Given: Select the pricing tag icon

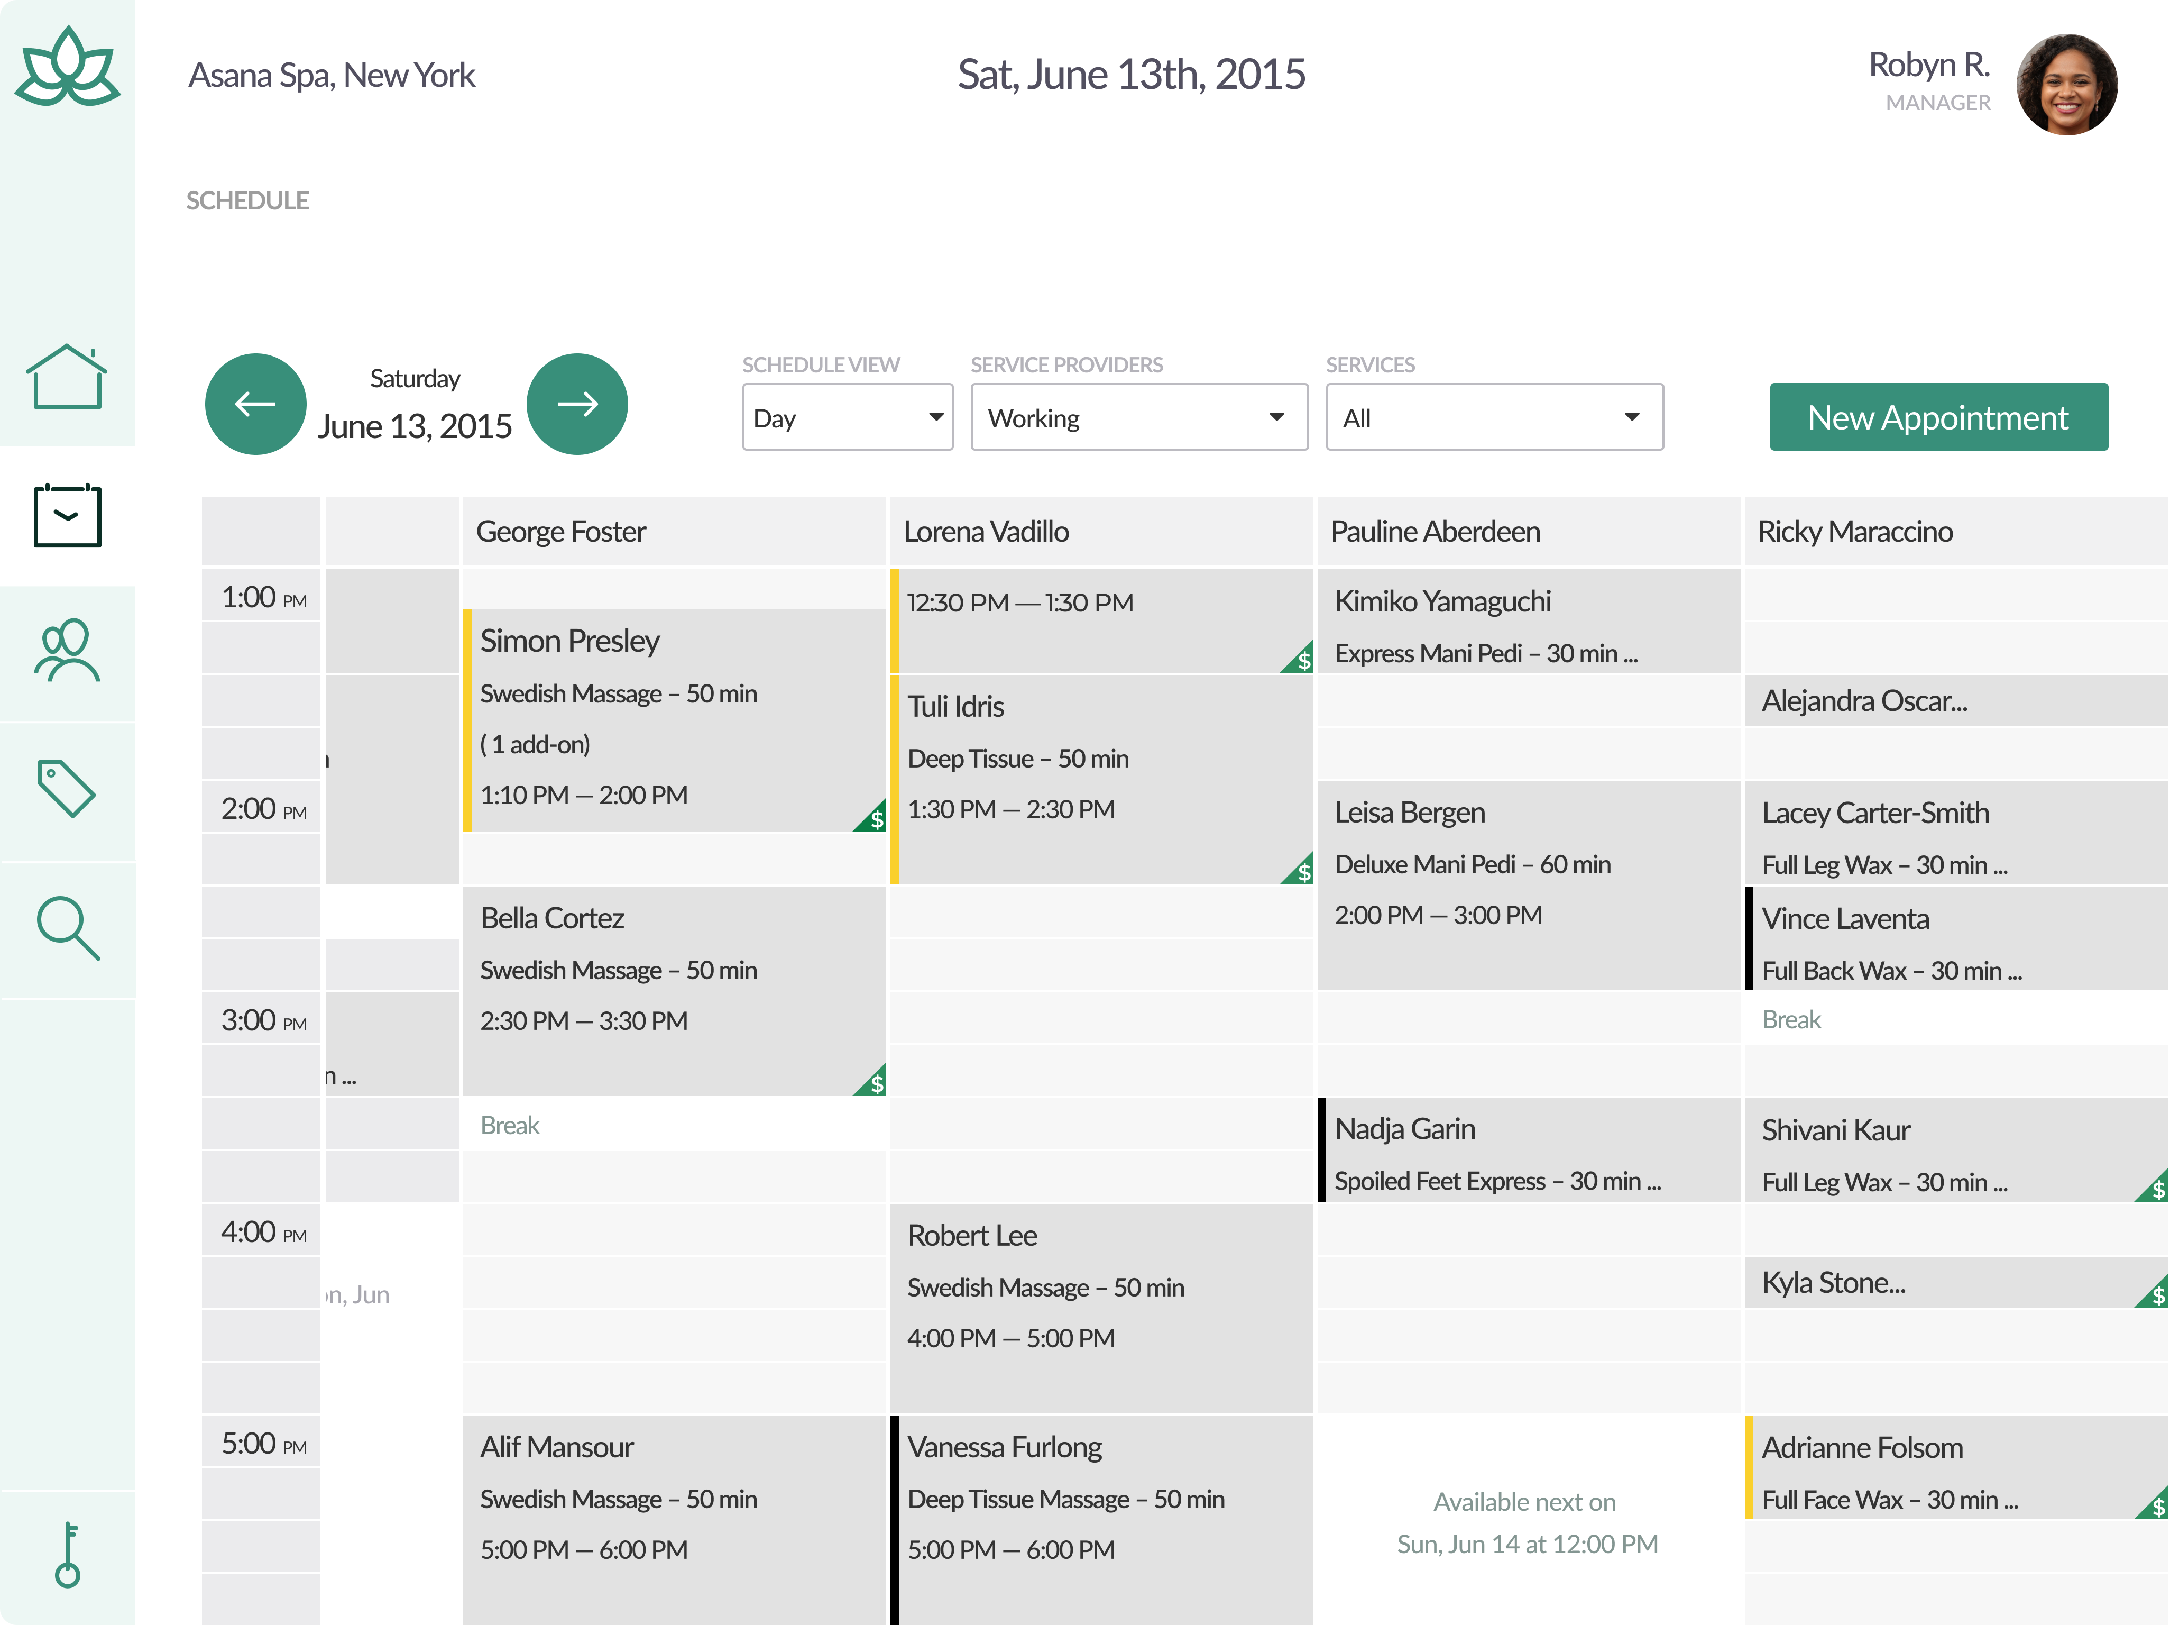Looking at the screenshot, I should click(x=66, y=790).
